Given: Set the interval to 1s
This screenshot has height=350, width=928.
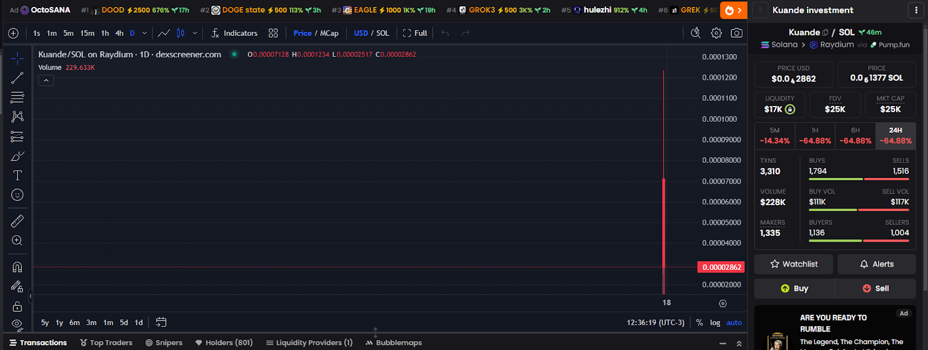Looking at the screenshot, I should coord(37,33).
